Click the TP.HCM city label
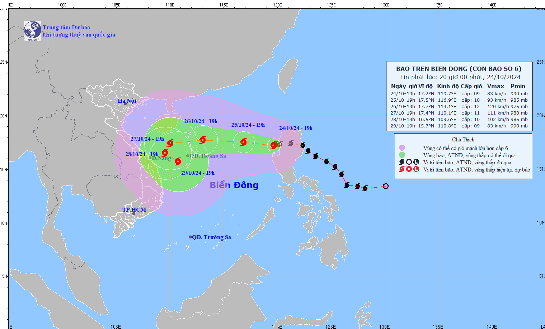 point(134,210)
